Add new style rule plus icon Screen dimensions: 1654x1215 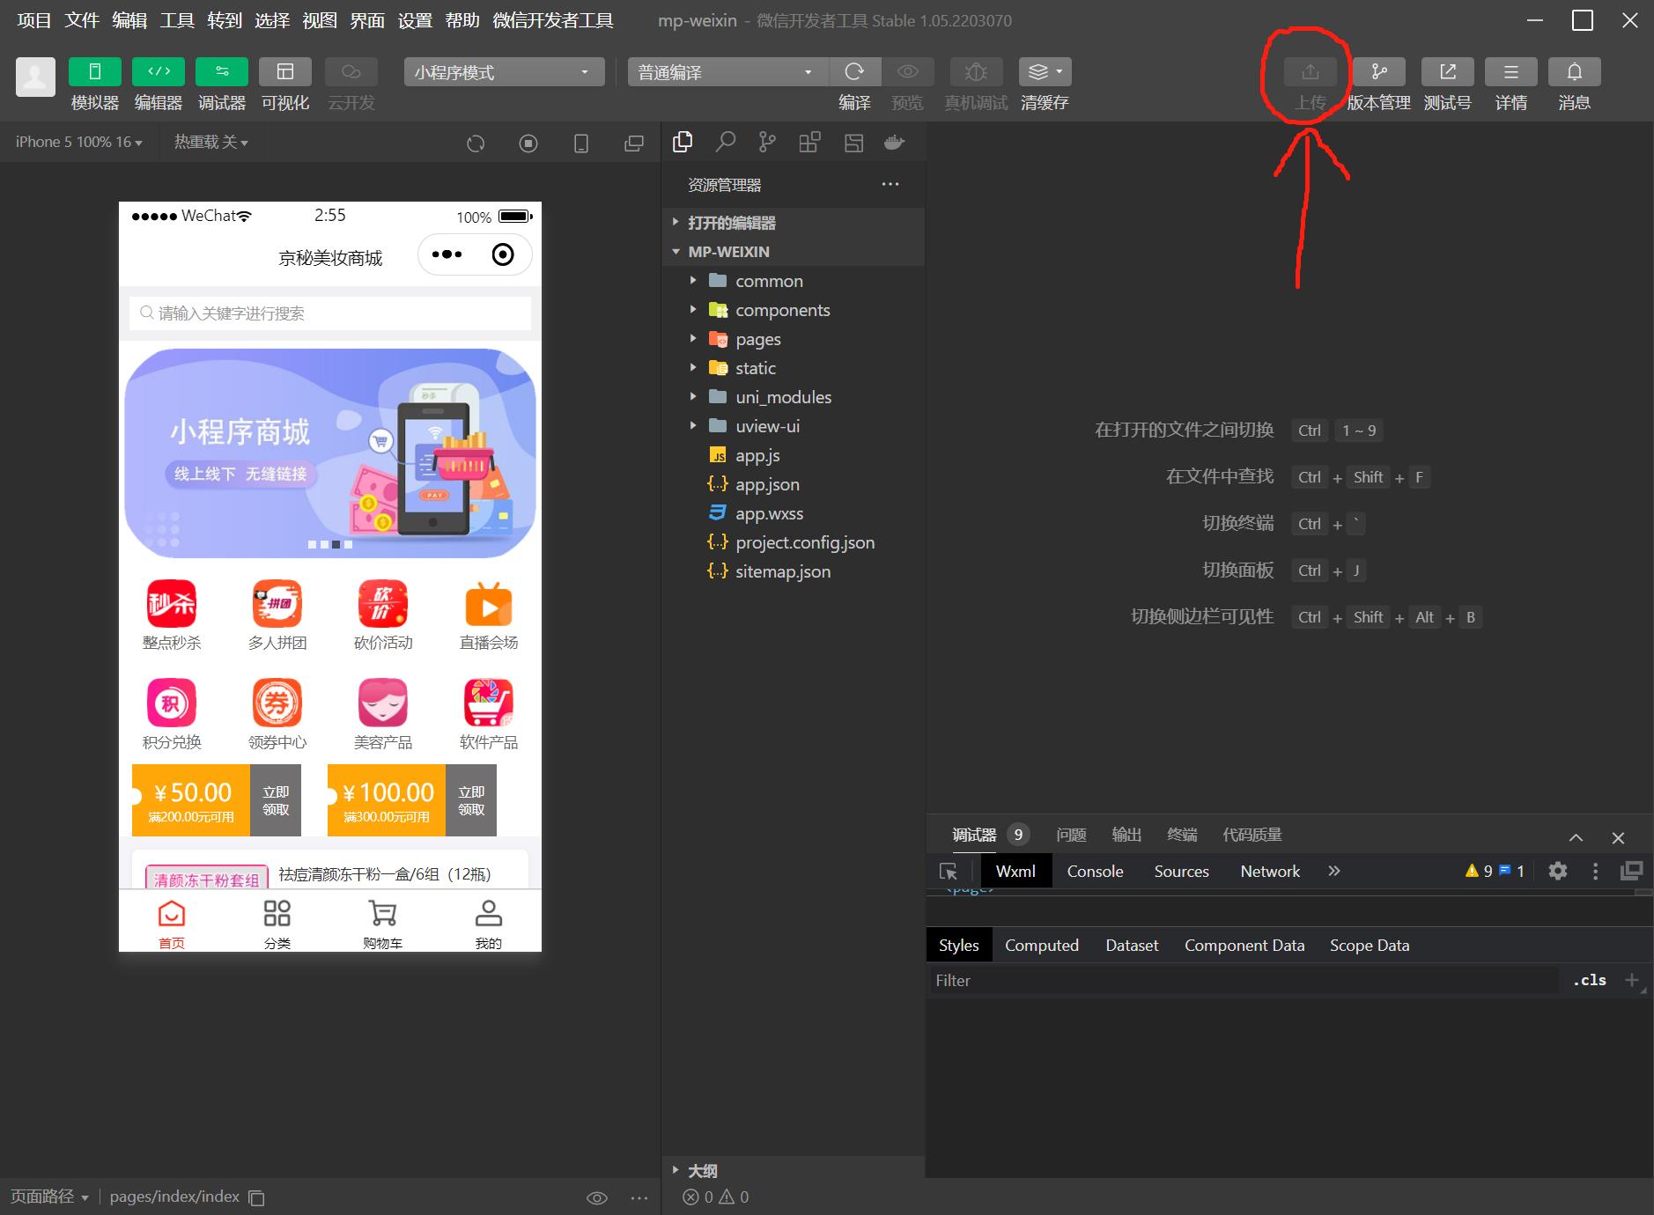click(x=1631, y=979)
